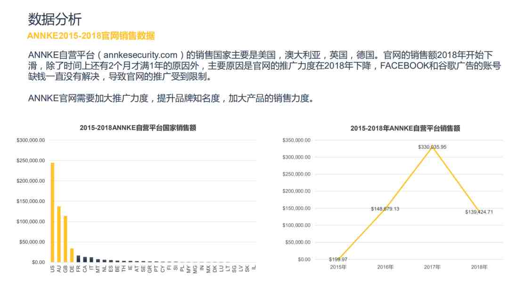Click the $50,000.00 label on bar chart axis
509x286 pixels.
pos(32,242)
